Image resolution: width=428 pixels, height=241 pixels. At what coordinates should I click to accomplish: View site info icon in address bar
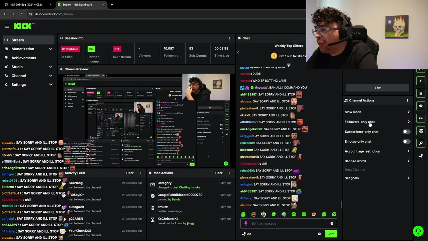tap(30, 14)
